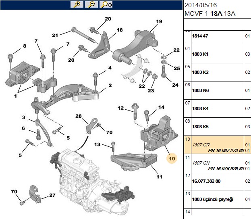Select part number 1814 47 in list
The image size is (251, 219).
pos(200,36)
